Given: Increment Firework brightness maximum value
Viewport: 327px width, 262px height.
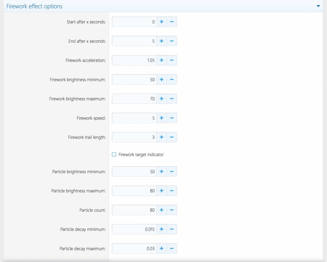Looking at the screenshot, I should 161,99.
